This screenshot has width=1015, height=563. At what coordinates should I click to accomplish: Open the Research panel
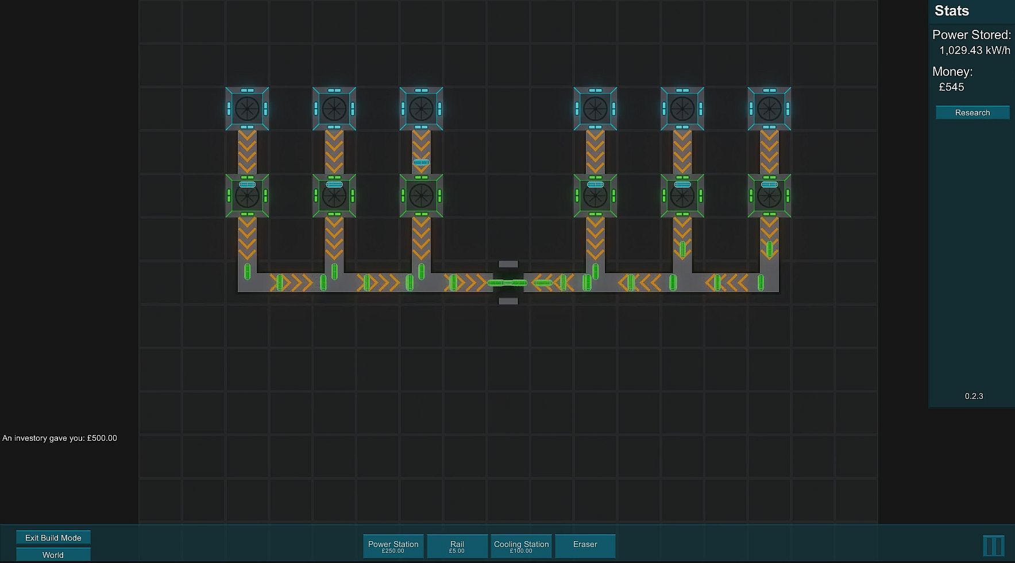[972, 112]
